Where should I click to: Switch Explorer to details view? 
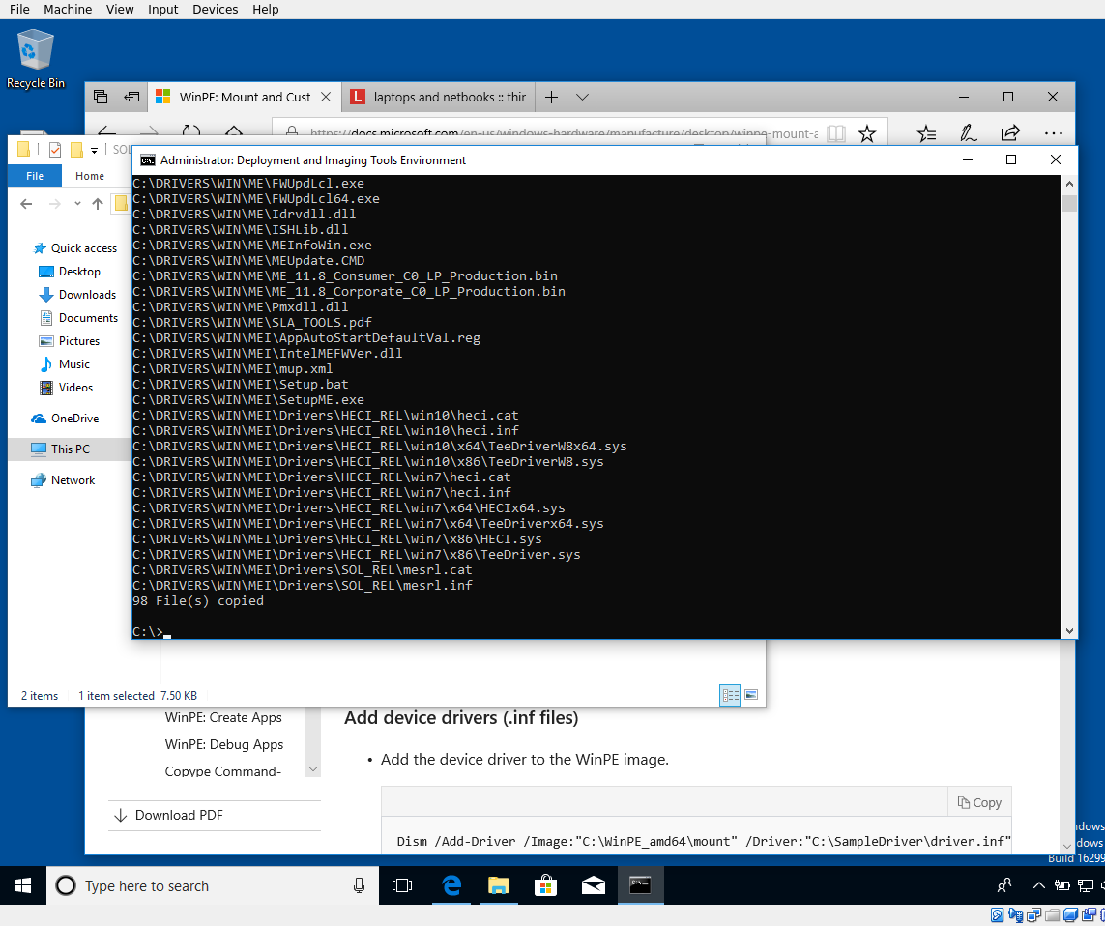(730, 695)
